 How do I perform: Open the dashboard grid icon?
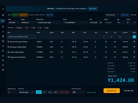[3, 15]
